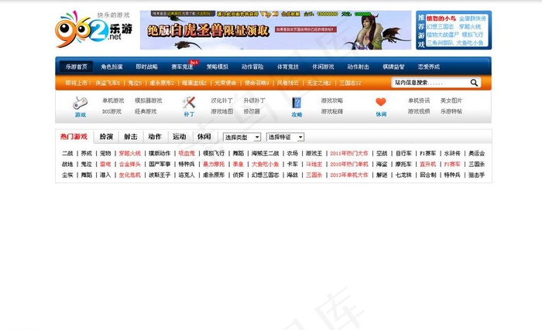The height and width of the screenshot is (330, 542).
Task: Open the 修改器 link
Action: (252, 111)
